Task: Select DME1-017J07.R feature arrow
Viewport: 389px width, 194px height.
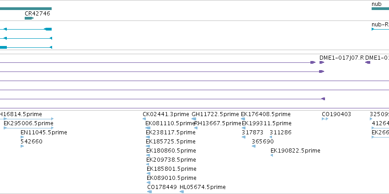Action: pos(322,62)
